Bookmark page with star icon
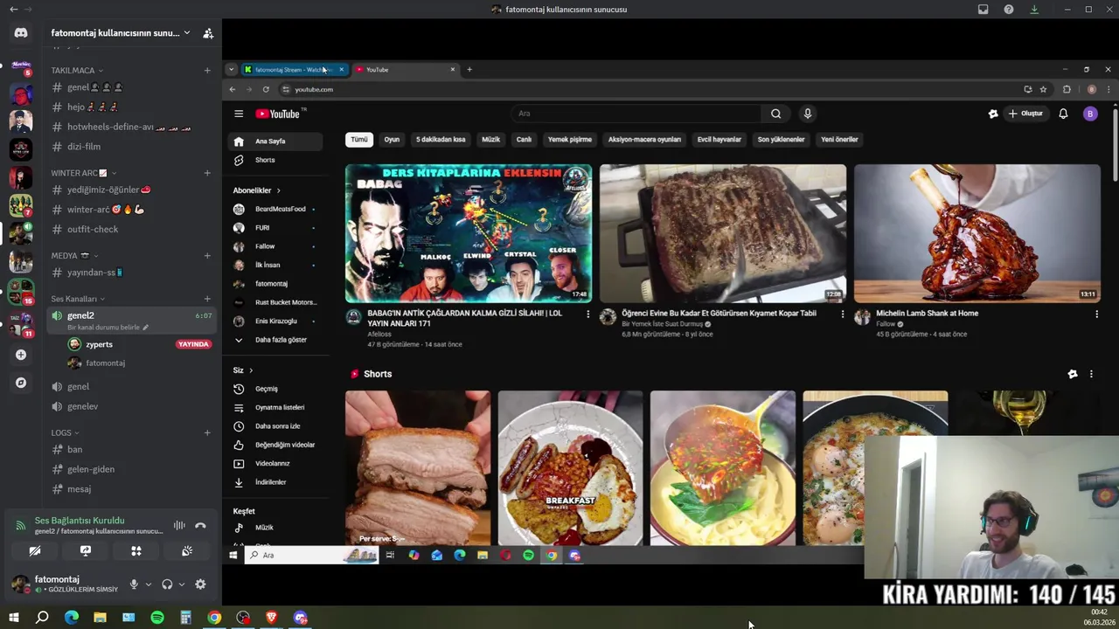The image size is (1119, 629). (x=1043, y=89)
